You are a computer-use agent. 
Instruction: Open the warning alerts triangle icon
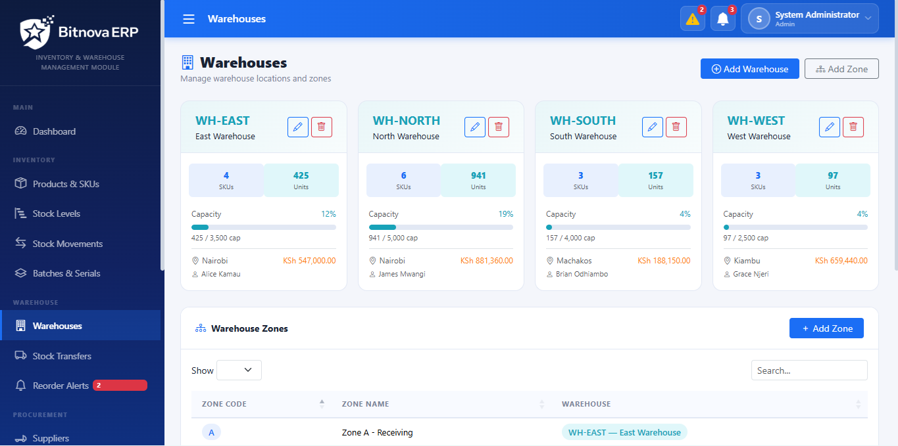(693, 19)
